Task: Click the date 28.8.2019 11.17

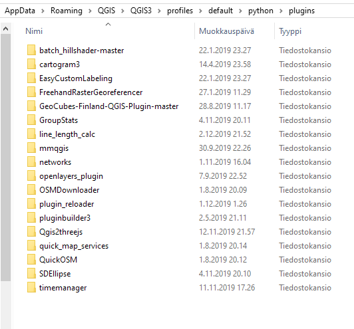Action: tap(225, 106)
